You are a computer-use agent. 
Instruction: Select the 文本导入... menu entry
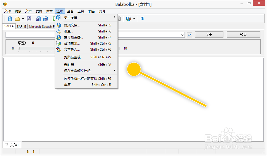tap(86, 50)
